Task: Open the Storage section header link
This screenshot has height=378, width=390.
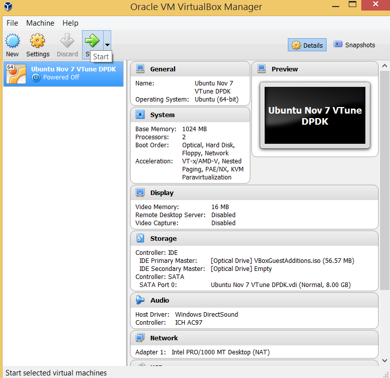Action: [164, 239]
